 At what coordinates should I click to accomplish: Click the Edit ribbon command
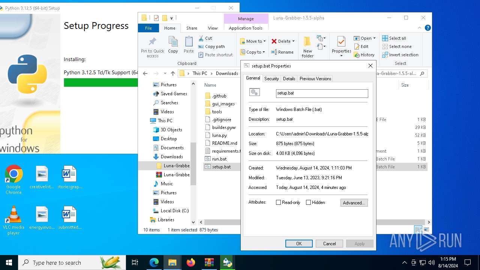point(361,46)
